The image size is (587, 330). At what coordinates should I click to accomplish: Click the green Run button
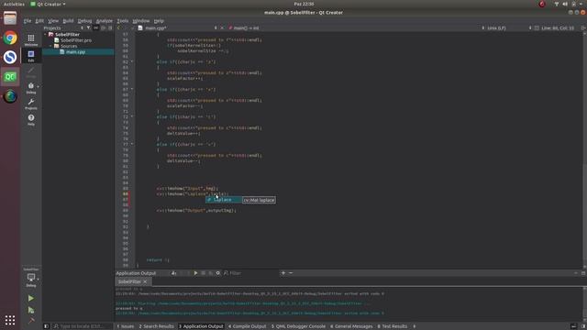[30, 298]
